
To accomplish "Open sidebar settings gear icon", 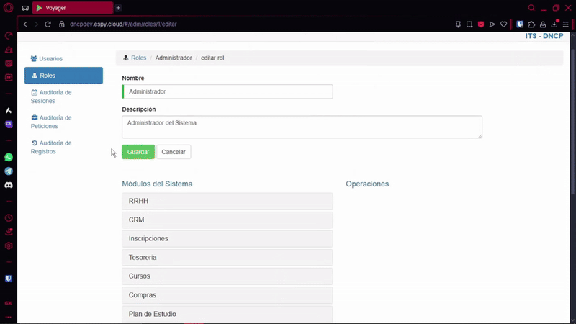I will point(9,246).
